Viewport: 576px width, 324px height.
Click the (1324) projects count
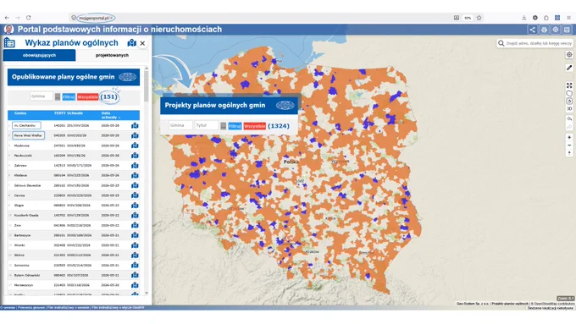279,126
